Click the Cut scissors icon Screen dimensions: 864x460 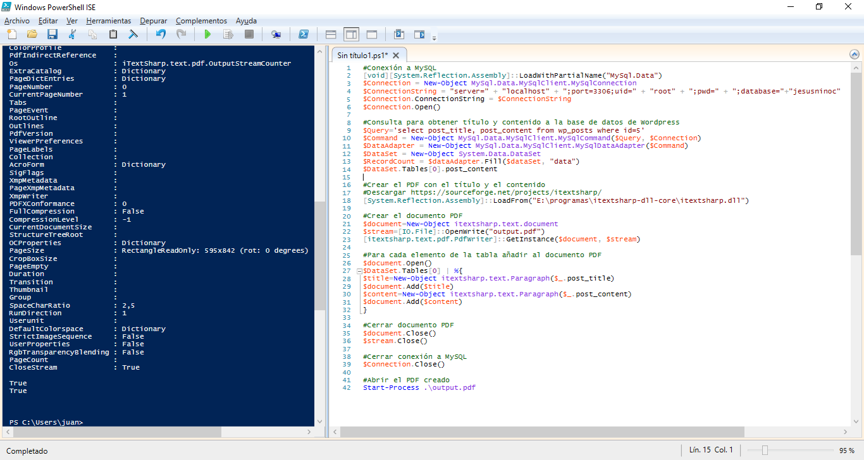[x=72, y=34]
